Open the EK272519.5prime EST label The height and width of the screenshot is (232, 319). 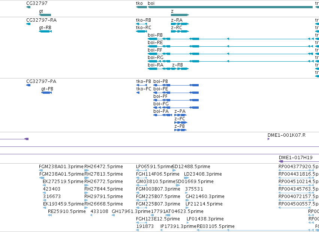click(63, 182)
